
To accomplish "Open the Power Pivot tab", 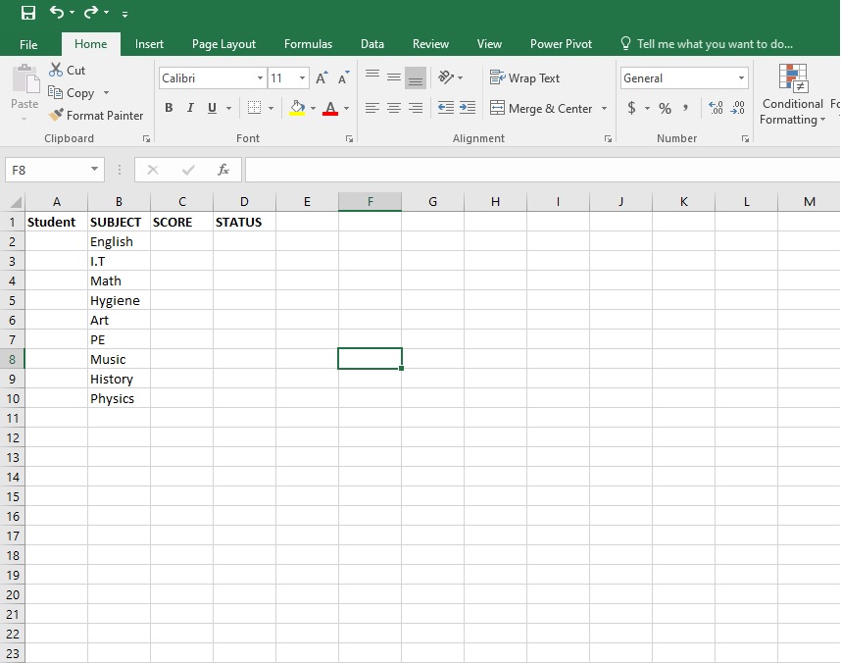I will point(561,44).
